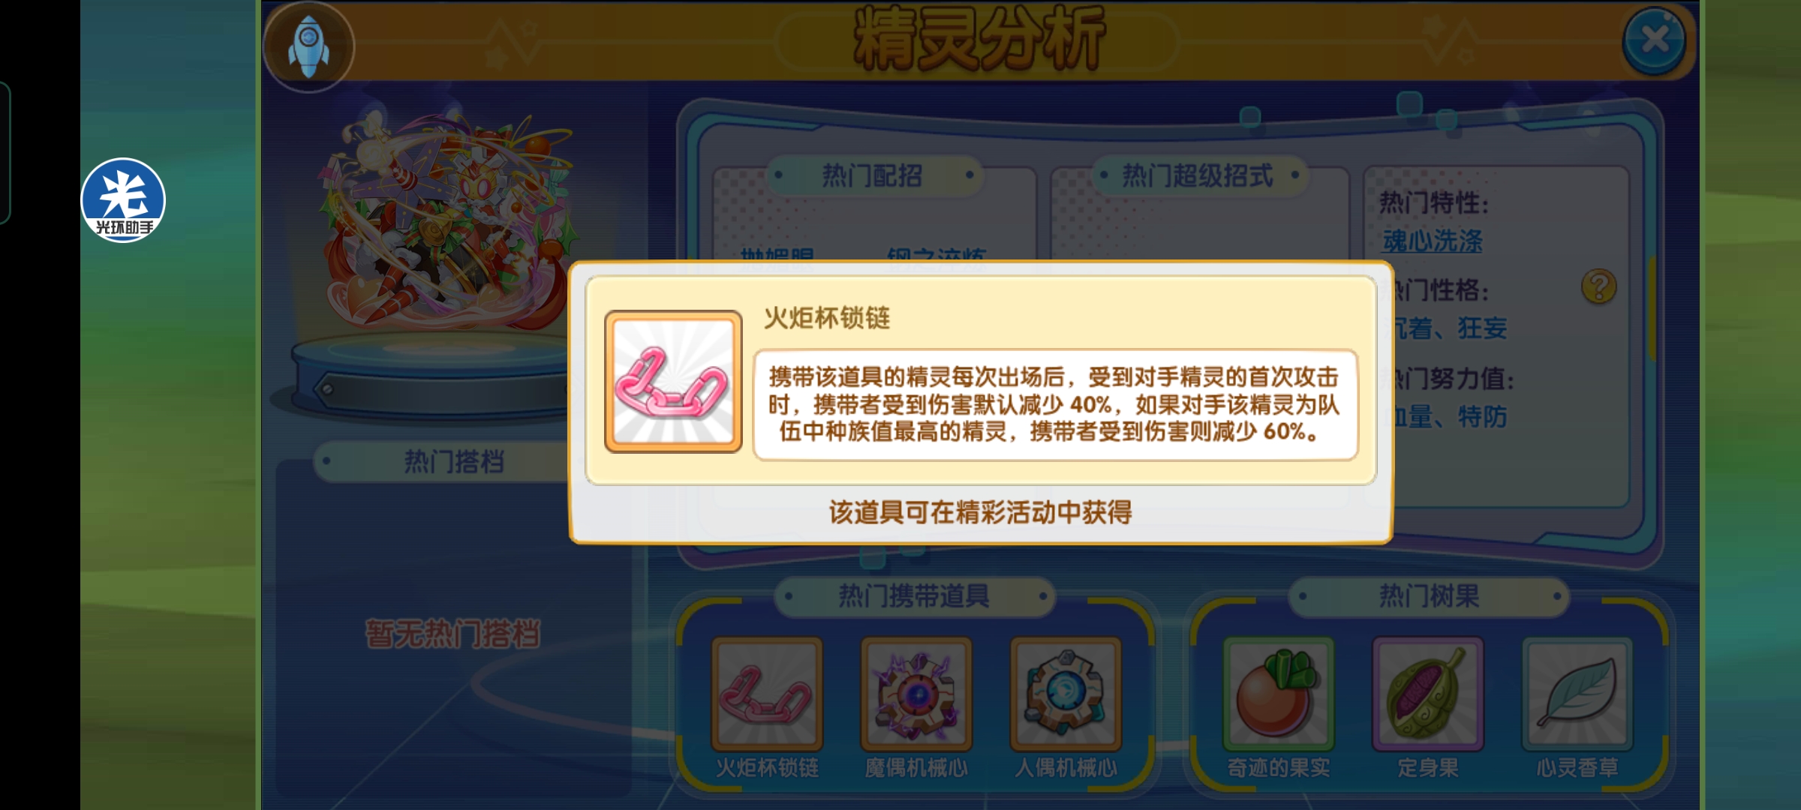Click the 热门搭档 header label
Viewport: 1801px width, 810px height.
(x=454, y=461)
